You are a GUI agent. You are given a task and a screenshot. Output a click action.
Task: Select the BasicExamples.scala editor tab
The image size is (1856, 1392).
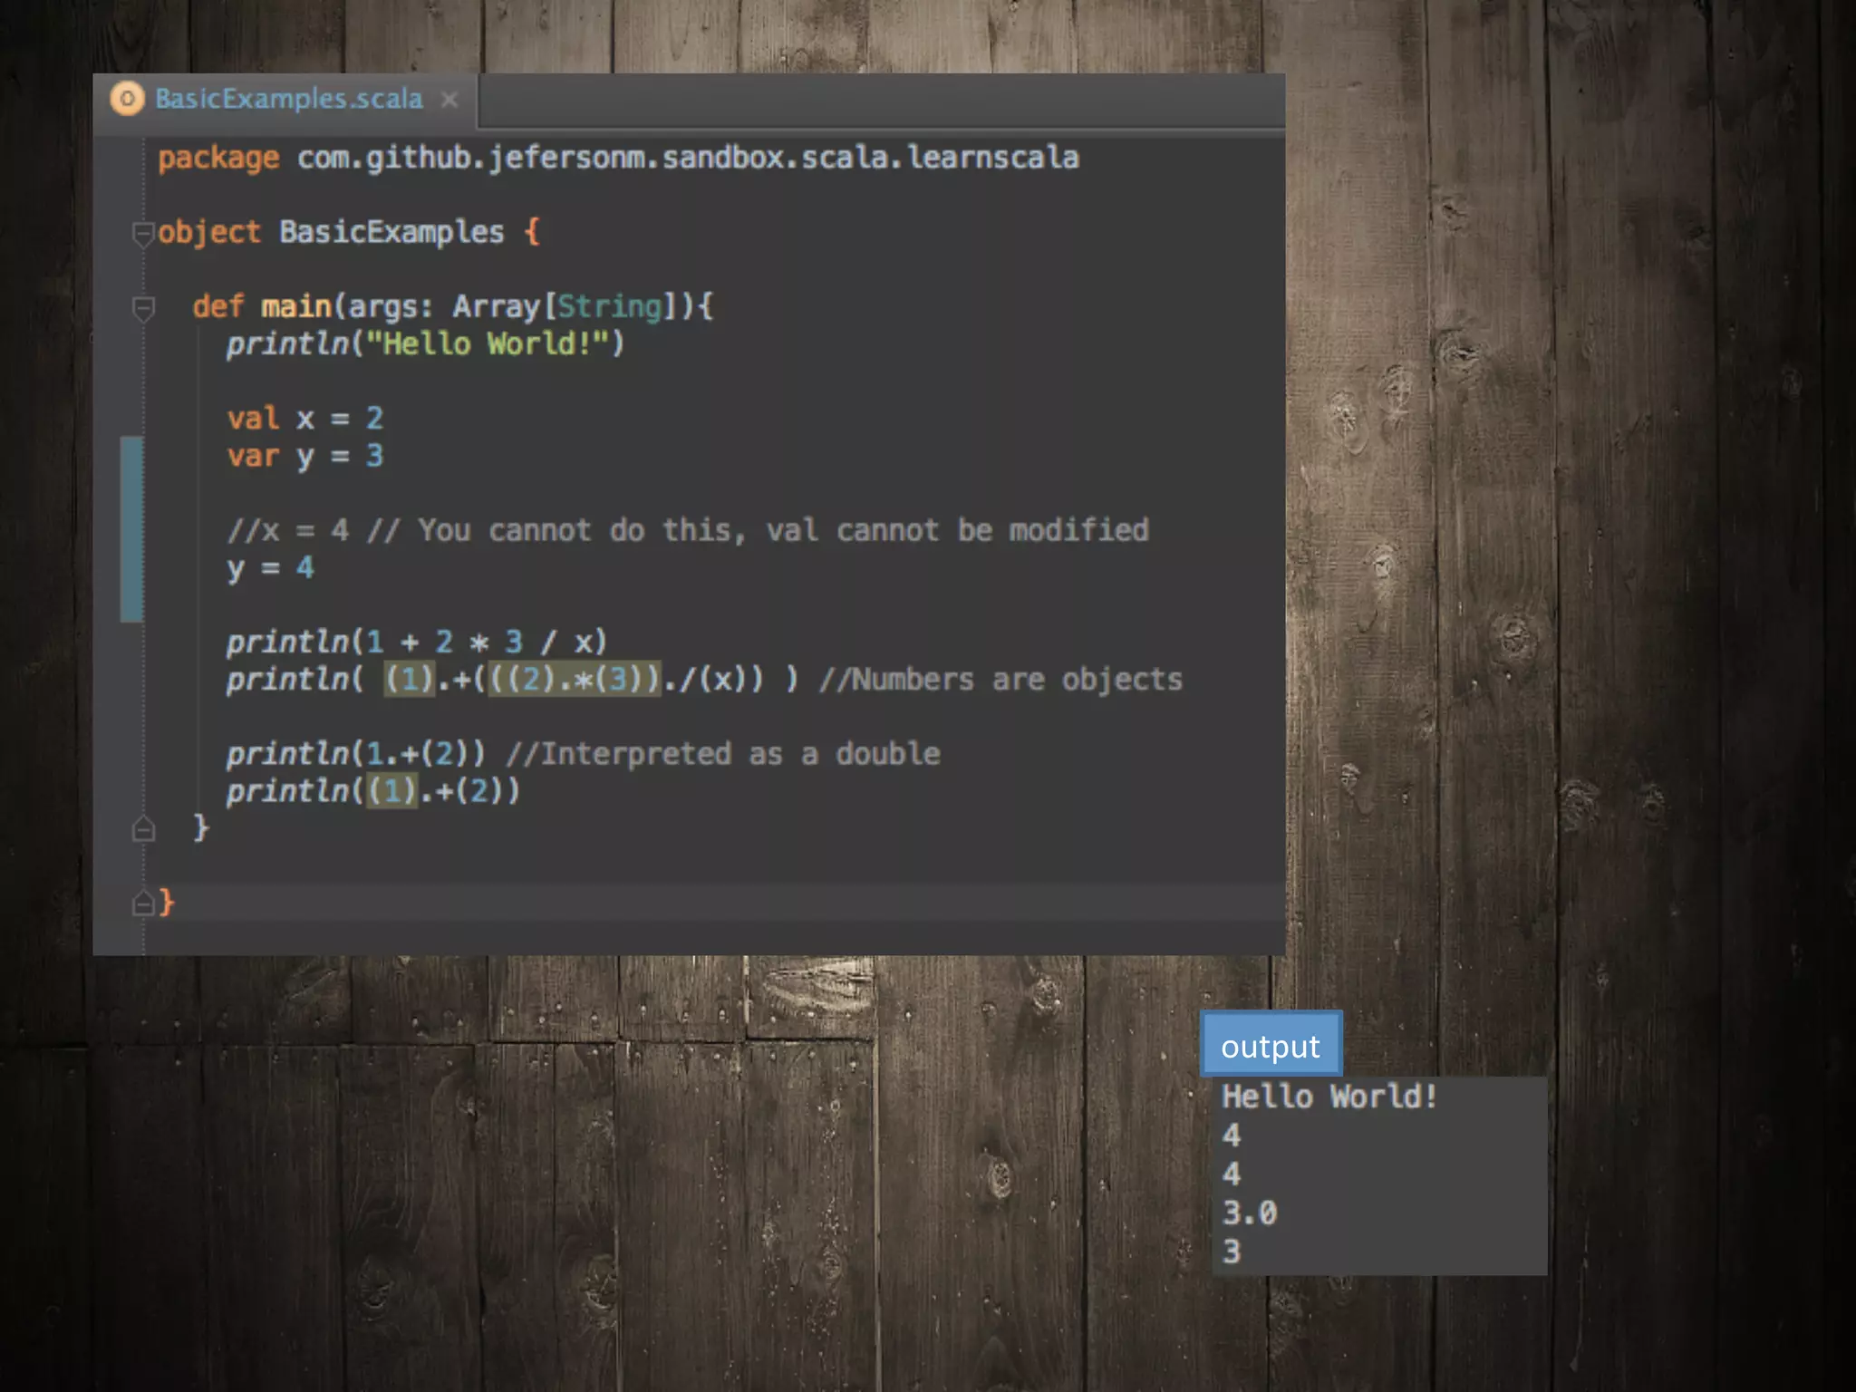288,99
